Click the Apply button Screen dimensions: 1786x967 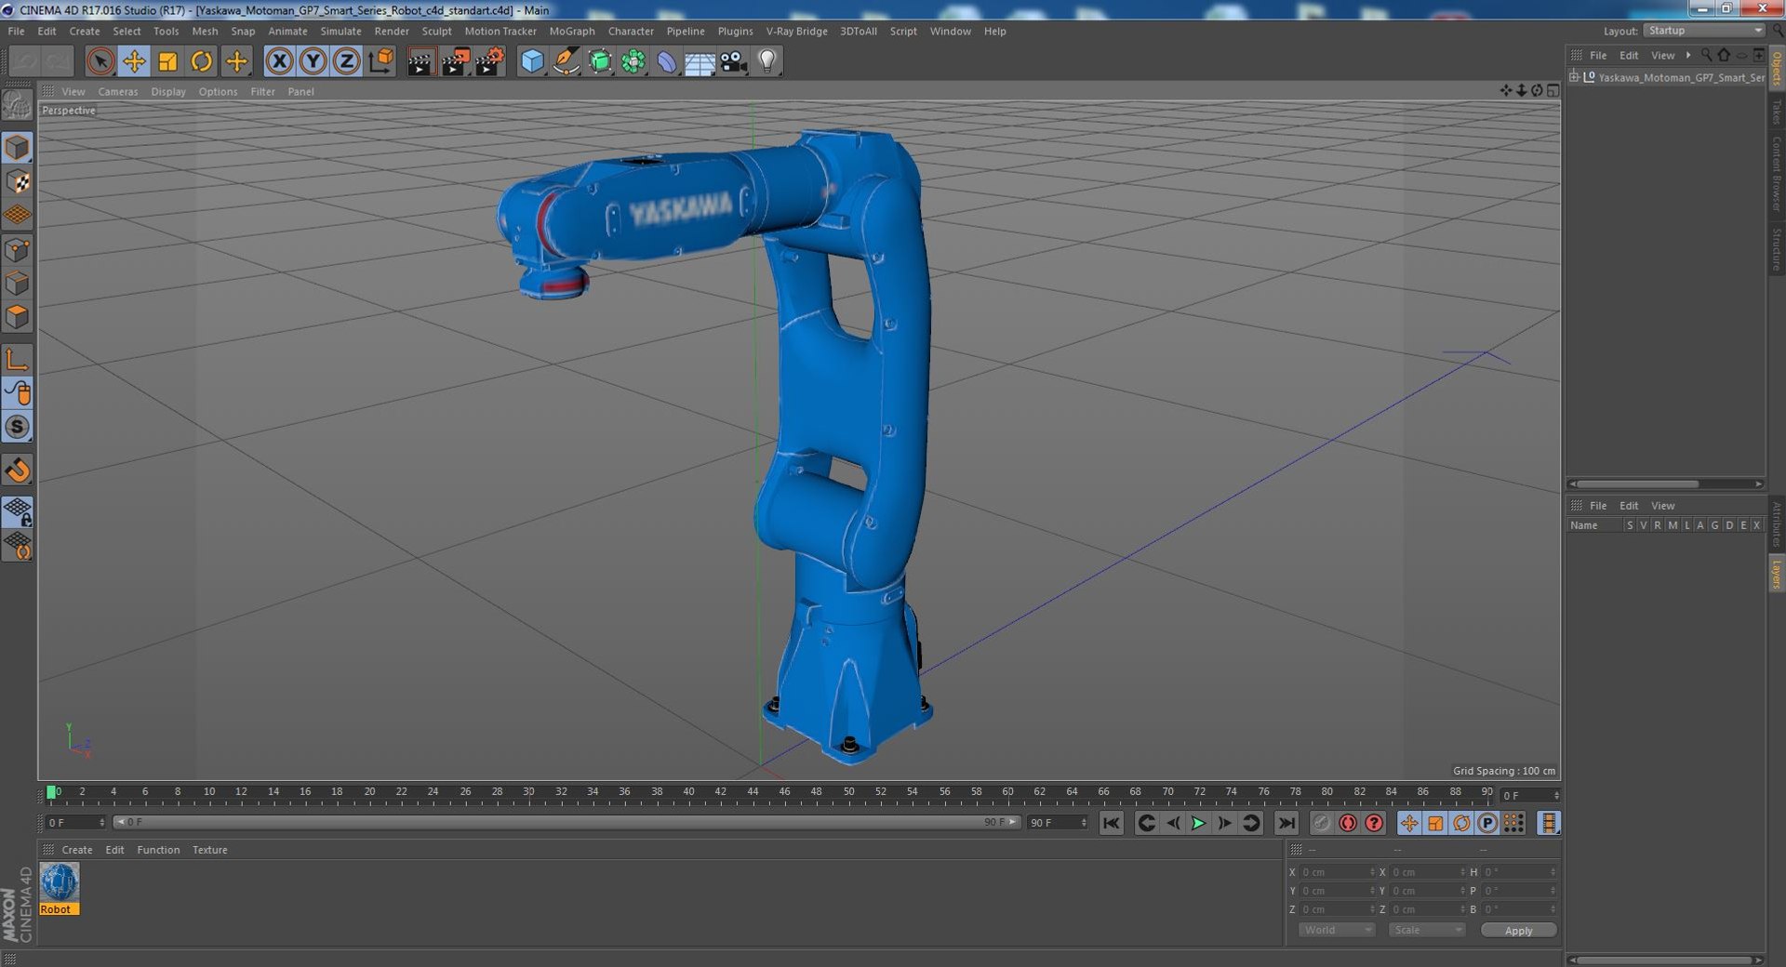tap(1518, 930)
